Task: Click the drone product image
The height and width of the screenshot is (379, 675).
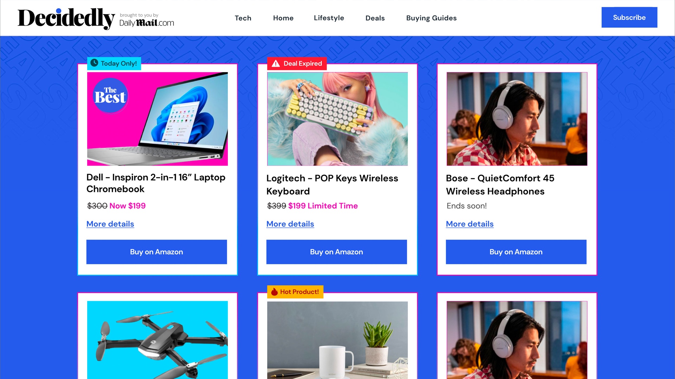Action: (x=157, y=340)
